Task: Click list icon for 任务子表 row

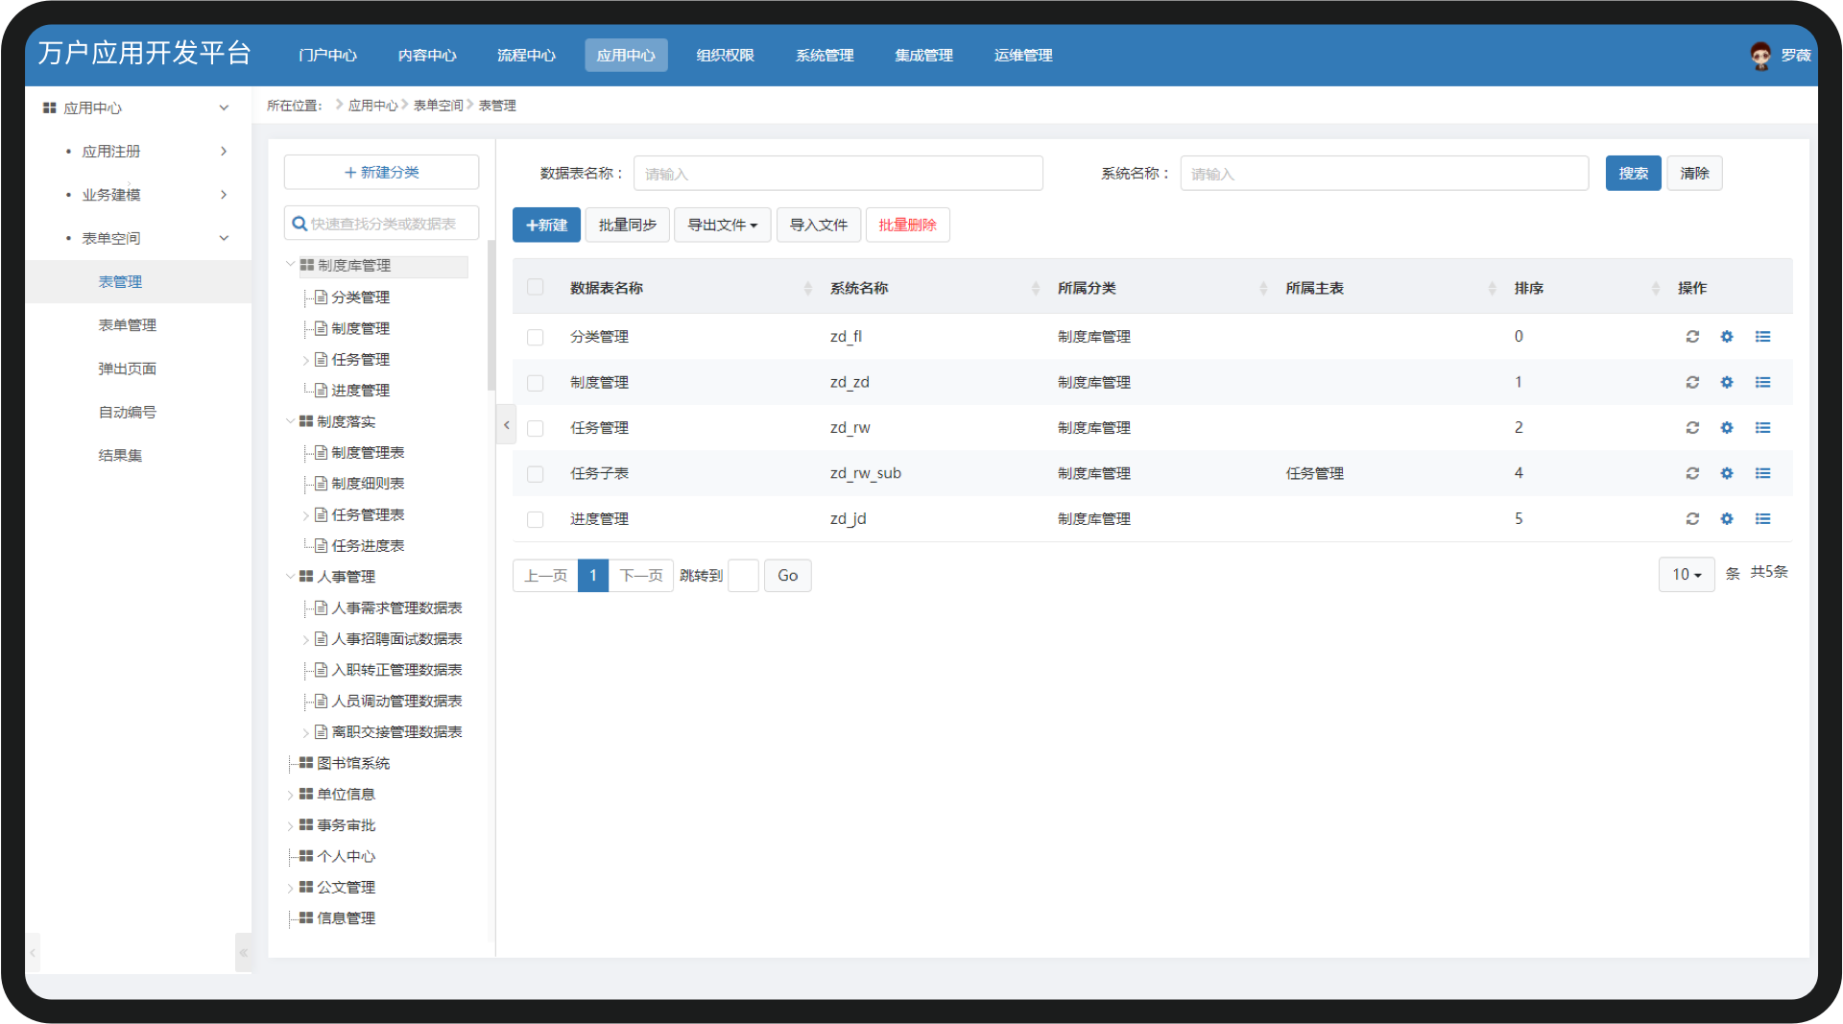Action: point(1762,473)
